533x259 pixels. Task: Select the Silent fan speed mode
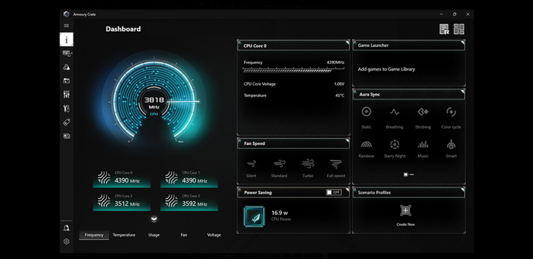(x=251, y=164)
